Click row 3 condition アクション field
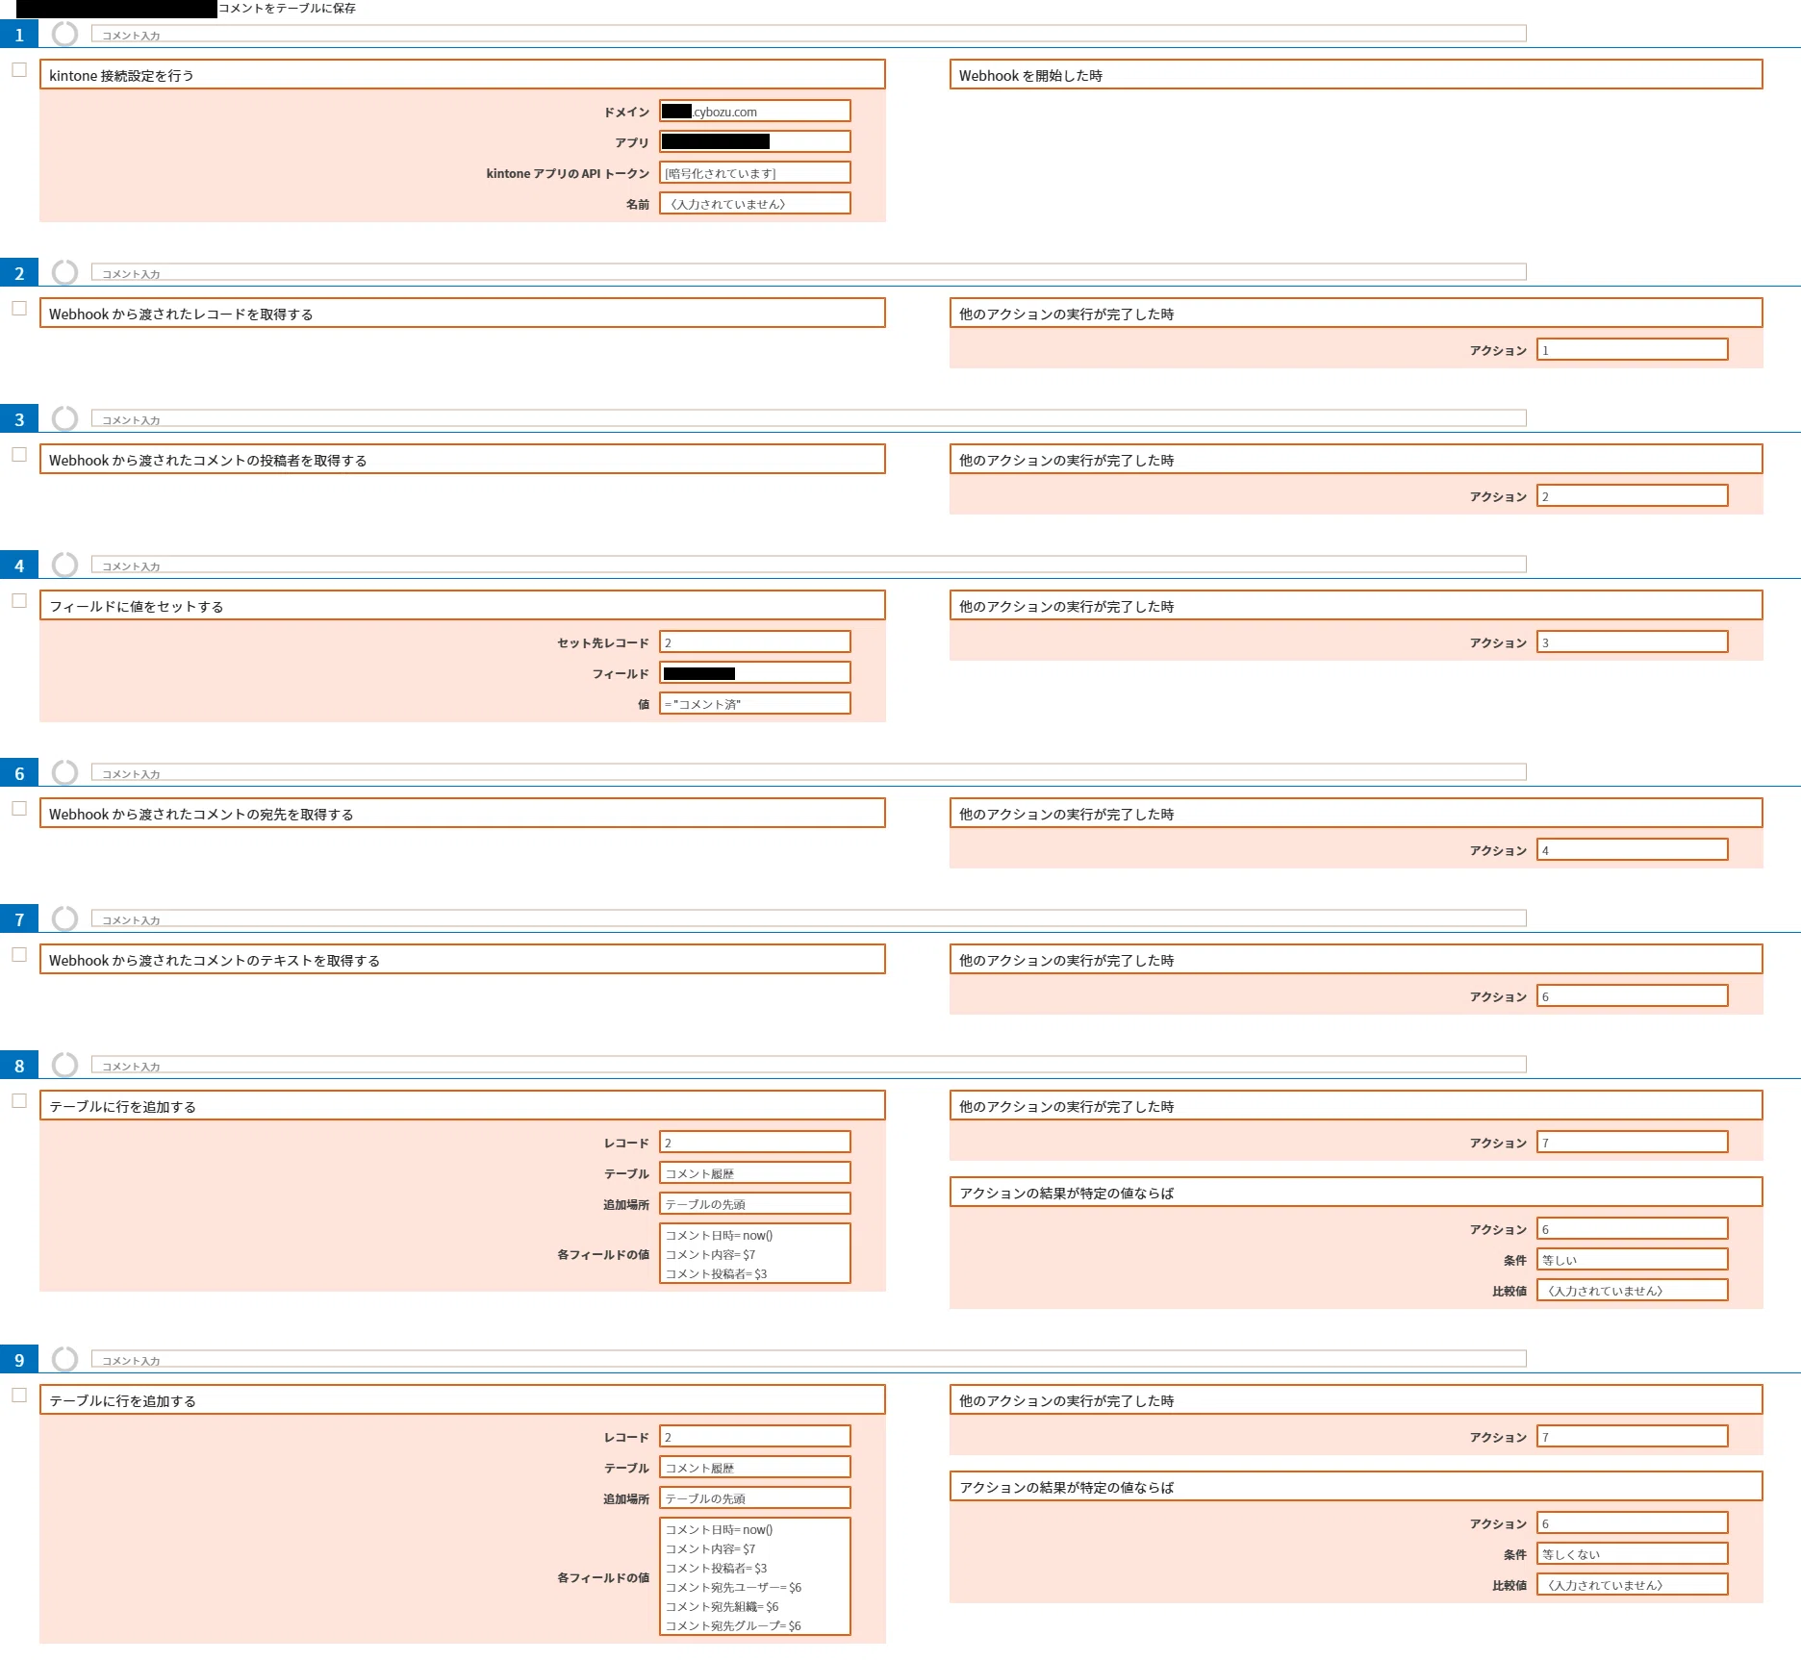 [x=1633, y=496]
